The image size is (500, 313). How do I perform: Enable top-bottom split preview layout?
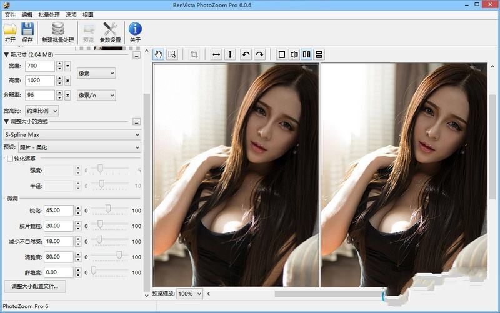(319, 54)
